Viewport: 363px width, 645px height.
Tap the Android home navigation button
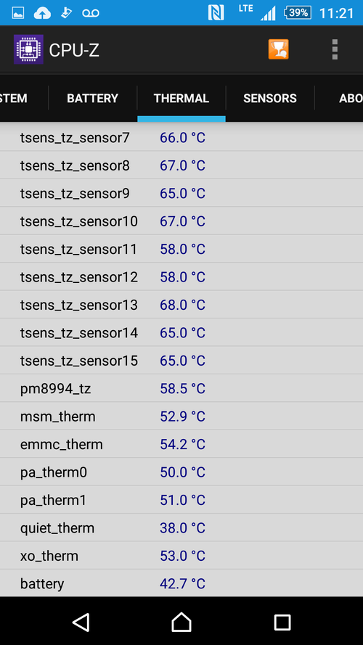coord(181,622)
